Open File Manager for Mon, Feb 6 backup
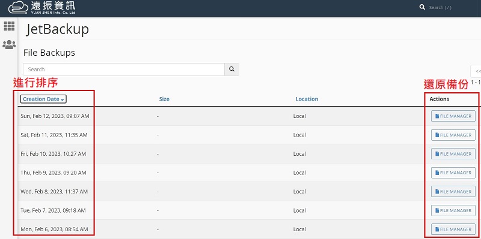Viewport: 481px width, 239px height. [x=453, y=229]
